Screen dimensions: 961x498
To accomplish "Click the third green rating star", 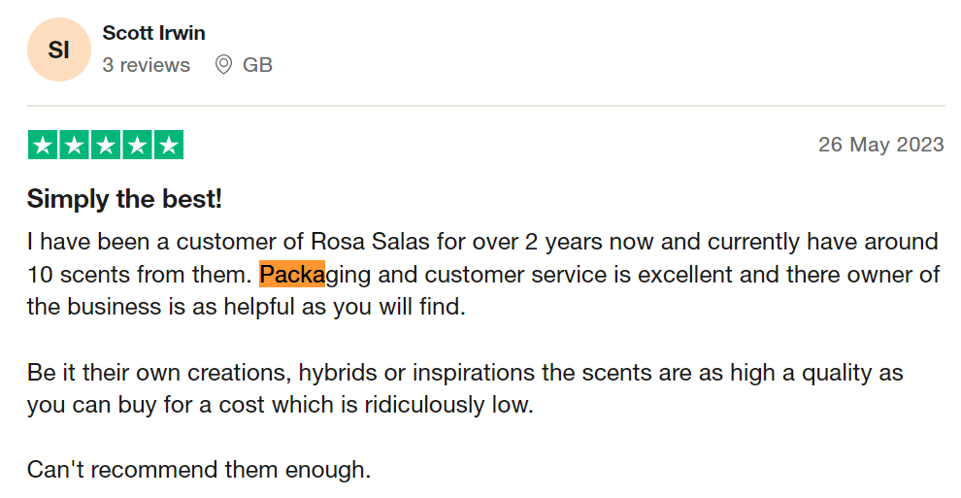I will [x=106, y=146].
